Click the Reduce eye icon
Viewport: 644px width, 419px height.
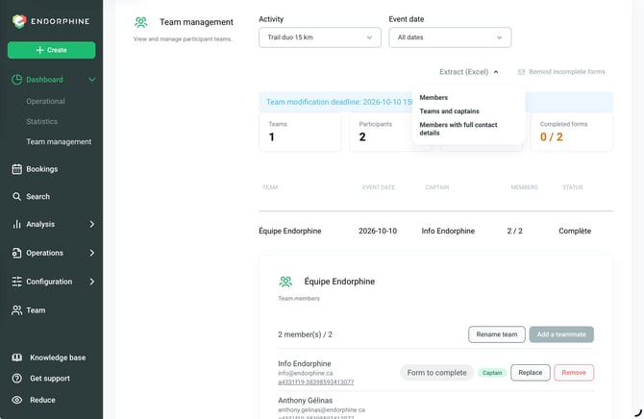click(x=17, y=400)
